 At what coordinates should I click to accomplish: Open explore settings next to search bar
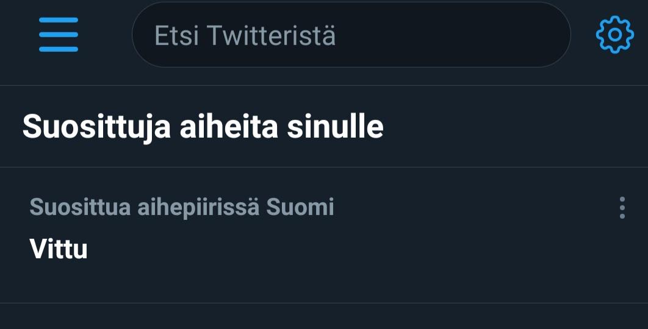(x=614, y=35)
